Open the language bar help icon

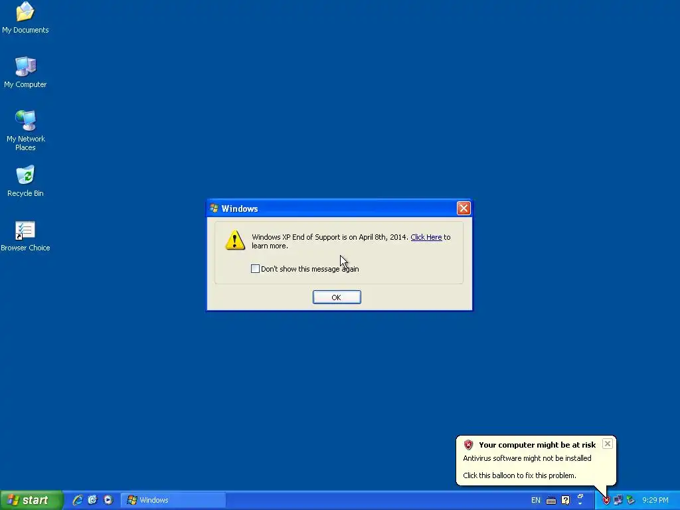pos(565,501)
